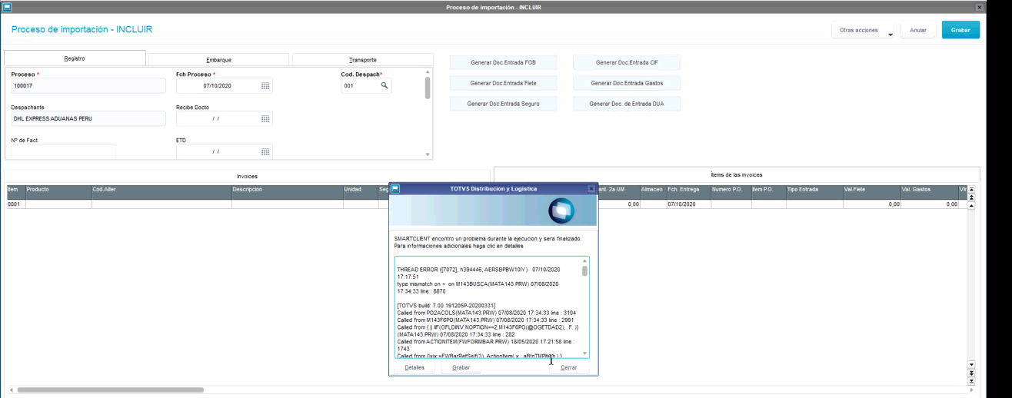This screenshot has width=1012, height=398.
Task: Click Generar Doc.Entrada CIF
Action: click(627, 62)
